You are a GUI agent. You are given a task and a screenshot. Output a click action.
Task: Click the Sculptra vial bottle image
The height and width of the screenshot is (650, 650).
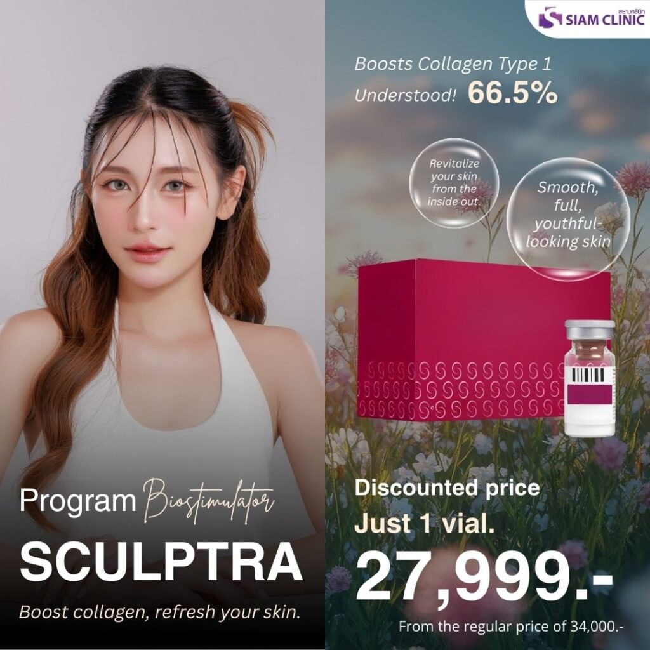pyautogui.click(x=589, y=378)
